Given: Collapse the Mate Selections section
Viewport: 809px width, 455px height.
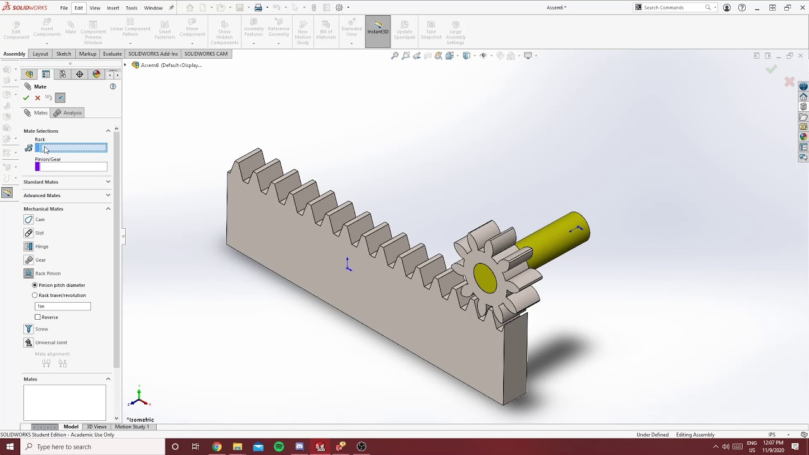Looking at the screenshot, I should point(108,131).
